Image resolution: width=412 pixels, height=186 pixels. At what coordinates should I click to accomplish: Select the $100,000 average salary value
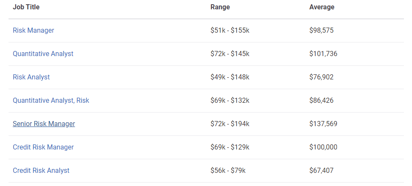coord(323,147)
